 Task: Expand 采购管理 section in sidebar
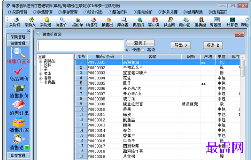point(18,37)
